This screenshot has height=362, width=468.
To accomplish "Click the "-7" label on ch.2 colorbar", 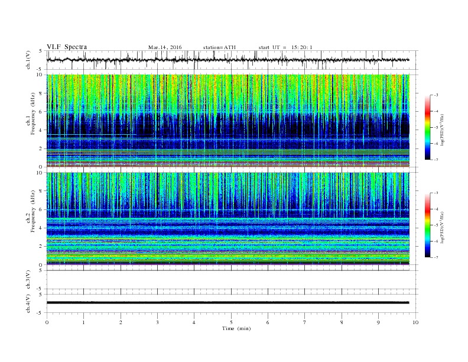I will point(436,257).
